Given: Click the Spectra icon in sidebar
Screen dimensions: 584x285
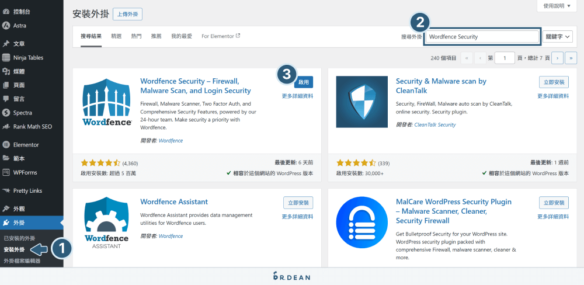Looking at the screenshot, I should 6,113.
